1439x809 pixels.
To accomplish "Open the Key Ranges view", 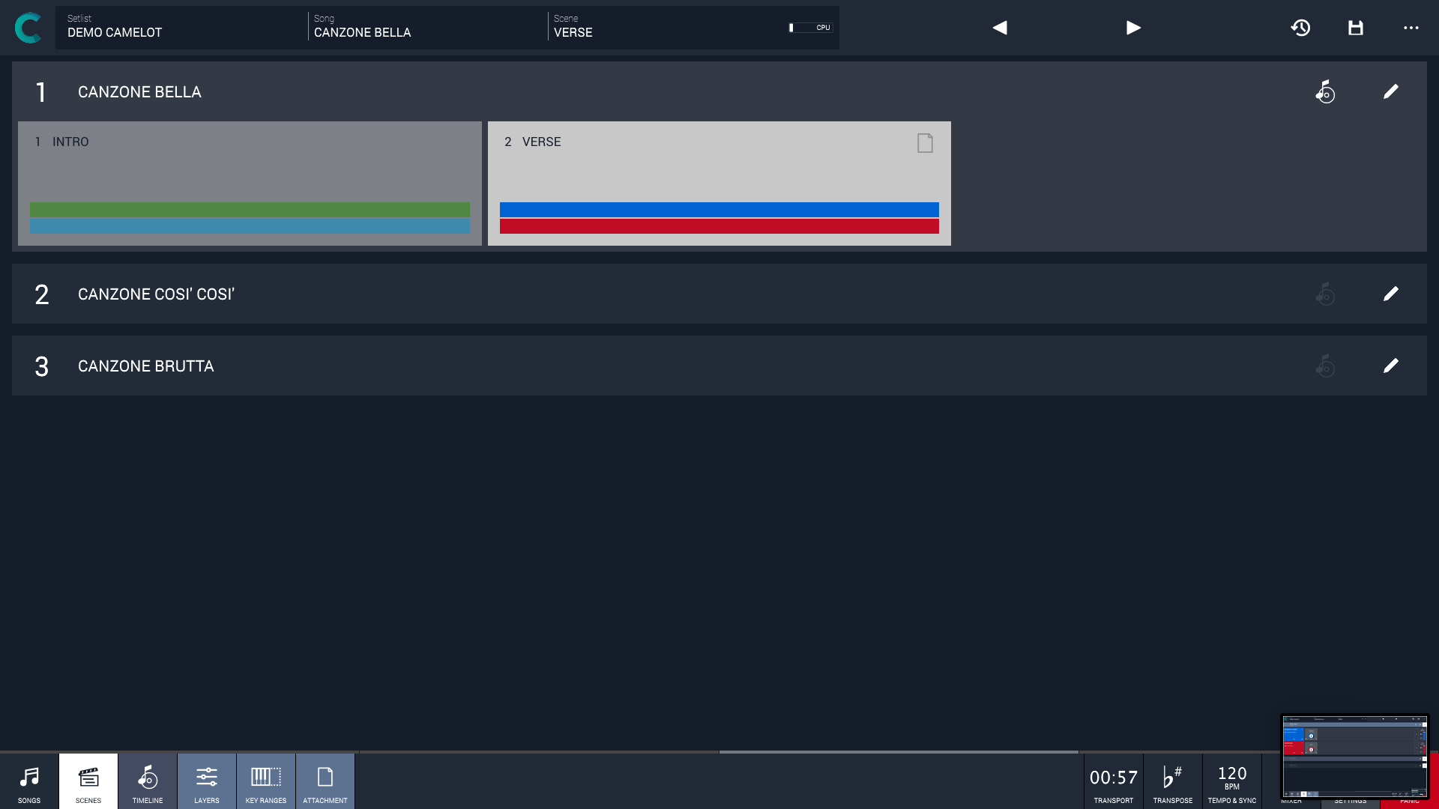I will [x=266, y=781].
